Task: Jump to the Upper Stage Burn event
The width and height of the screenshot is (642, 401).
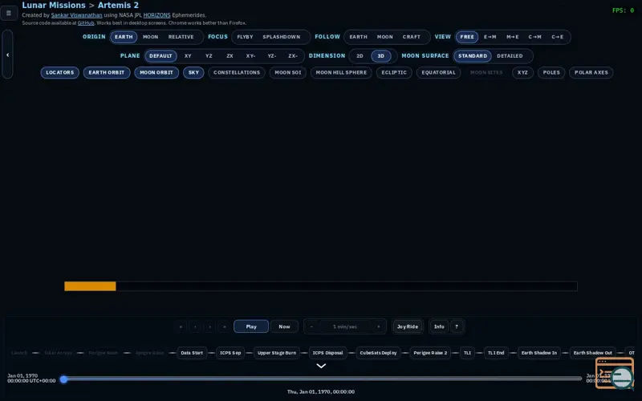Action: pos(277,353)
